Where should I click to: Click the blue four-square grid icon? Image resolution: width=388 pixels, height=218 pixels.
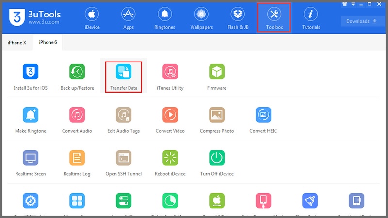[77, 201]
